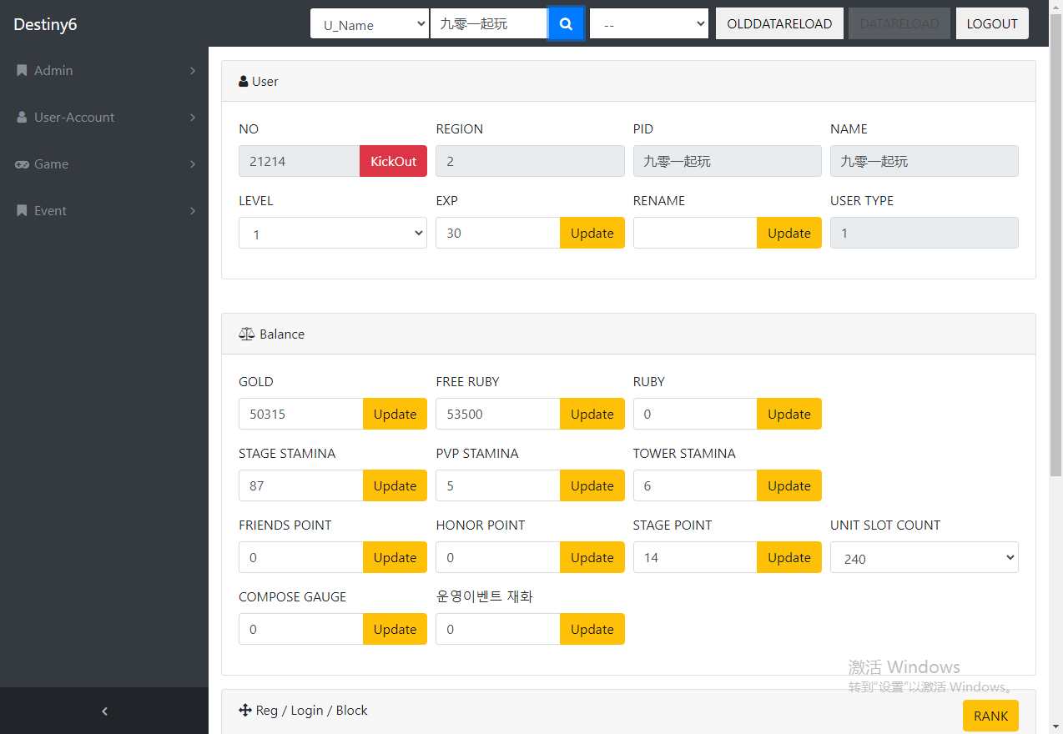Image resolution: width=1063 pixels, height=734 pixels.
Task: Click the Event bookmark icon in sidebar
Action: point(22,211)
